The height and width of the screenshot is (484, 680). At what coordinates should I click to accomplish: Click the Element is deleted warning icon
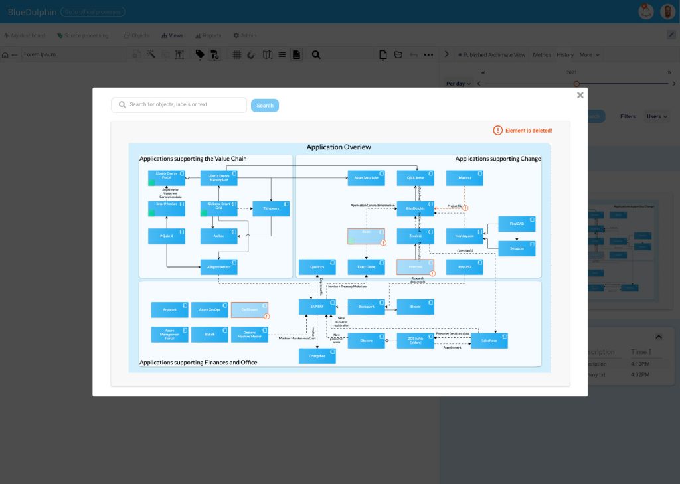tap(497, 131)
